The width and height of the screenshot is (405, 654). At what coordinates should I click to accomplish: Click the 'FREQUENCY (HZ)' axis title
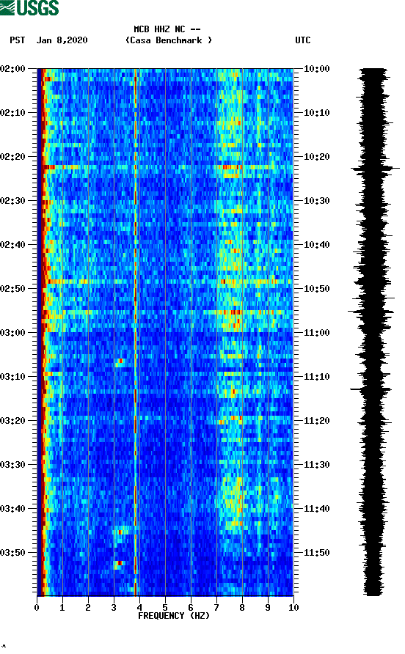(174, 616)
